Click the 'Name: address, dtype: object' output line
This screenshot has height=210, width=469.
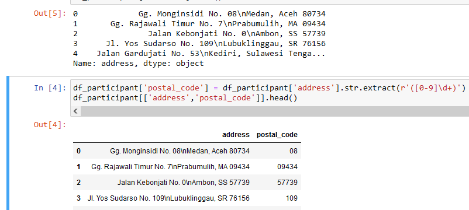point(138,64)
